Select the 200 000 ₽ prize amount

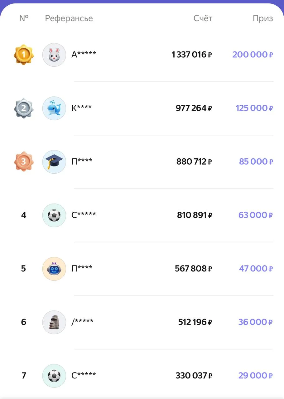[x=253, y=55]
